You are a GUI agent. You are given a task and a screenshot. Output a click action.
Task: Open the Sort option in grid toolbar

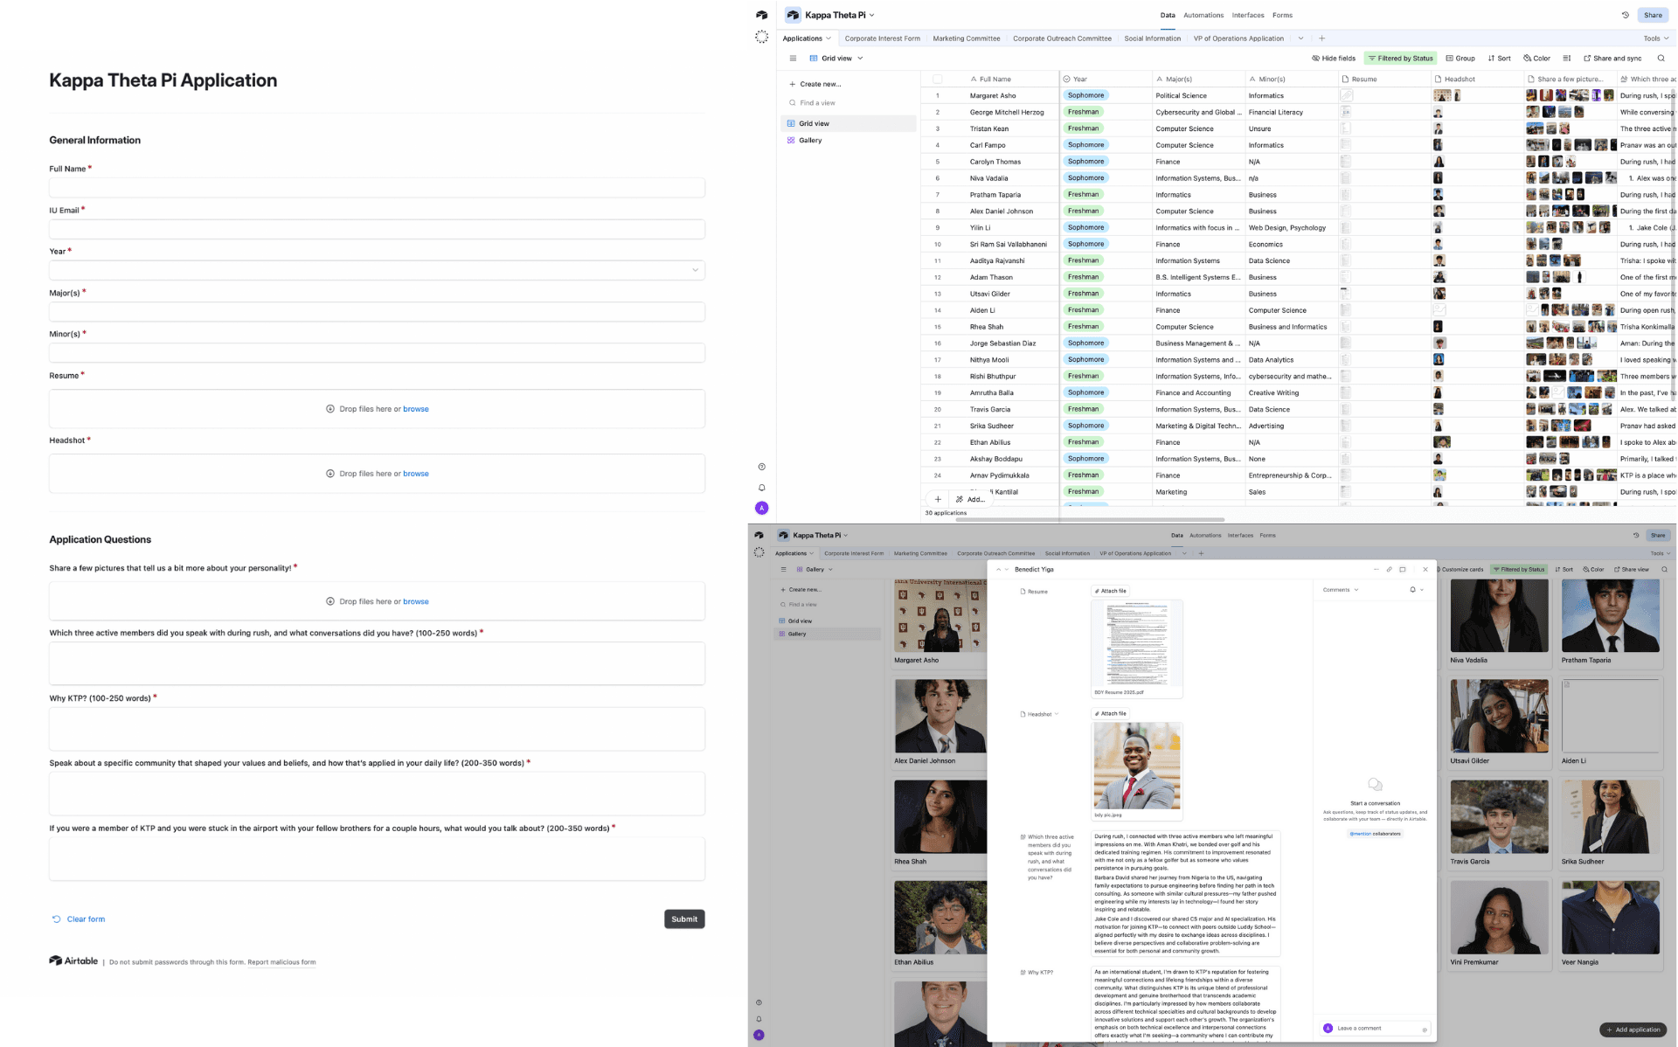[1499, 59]
